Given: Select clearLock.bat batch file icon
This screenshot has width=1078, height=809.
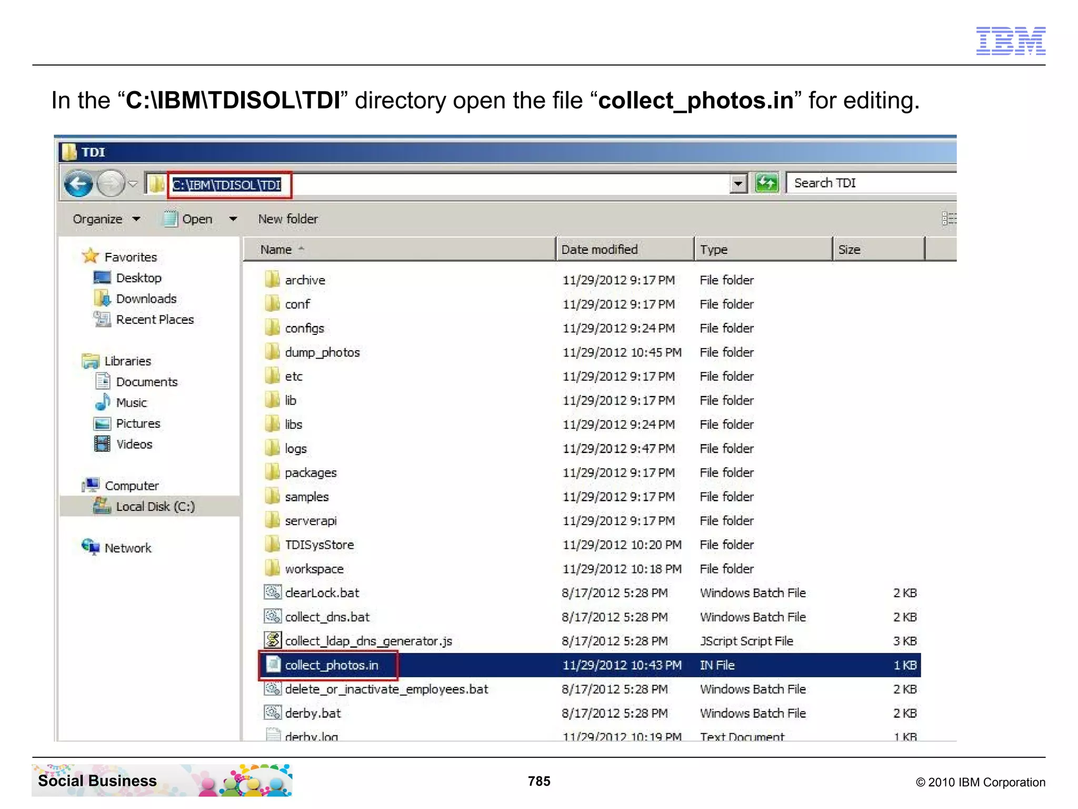Looking at the screenshot, I should (x=273, y=593).
